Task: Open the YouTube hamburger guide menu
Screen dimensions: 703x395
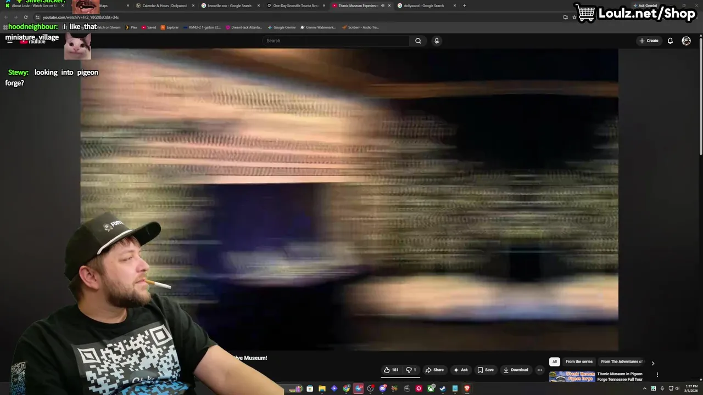Action: click(x=9, y=41)
